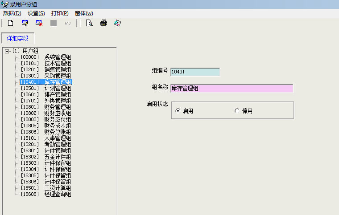Click the last toolbar icon after printer
The width and height of the screenshot is (339, 215).
pos(118,23)
